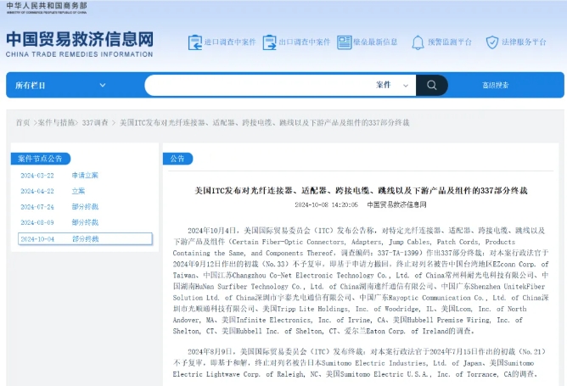567x386 pixels.
Task: Go to 337调查 in the breadcrumb
Action: click(x=95, y=122)
